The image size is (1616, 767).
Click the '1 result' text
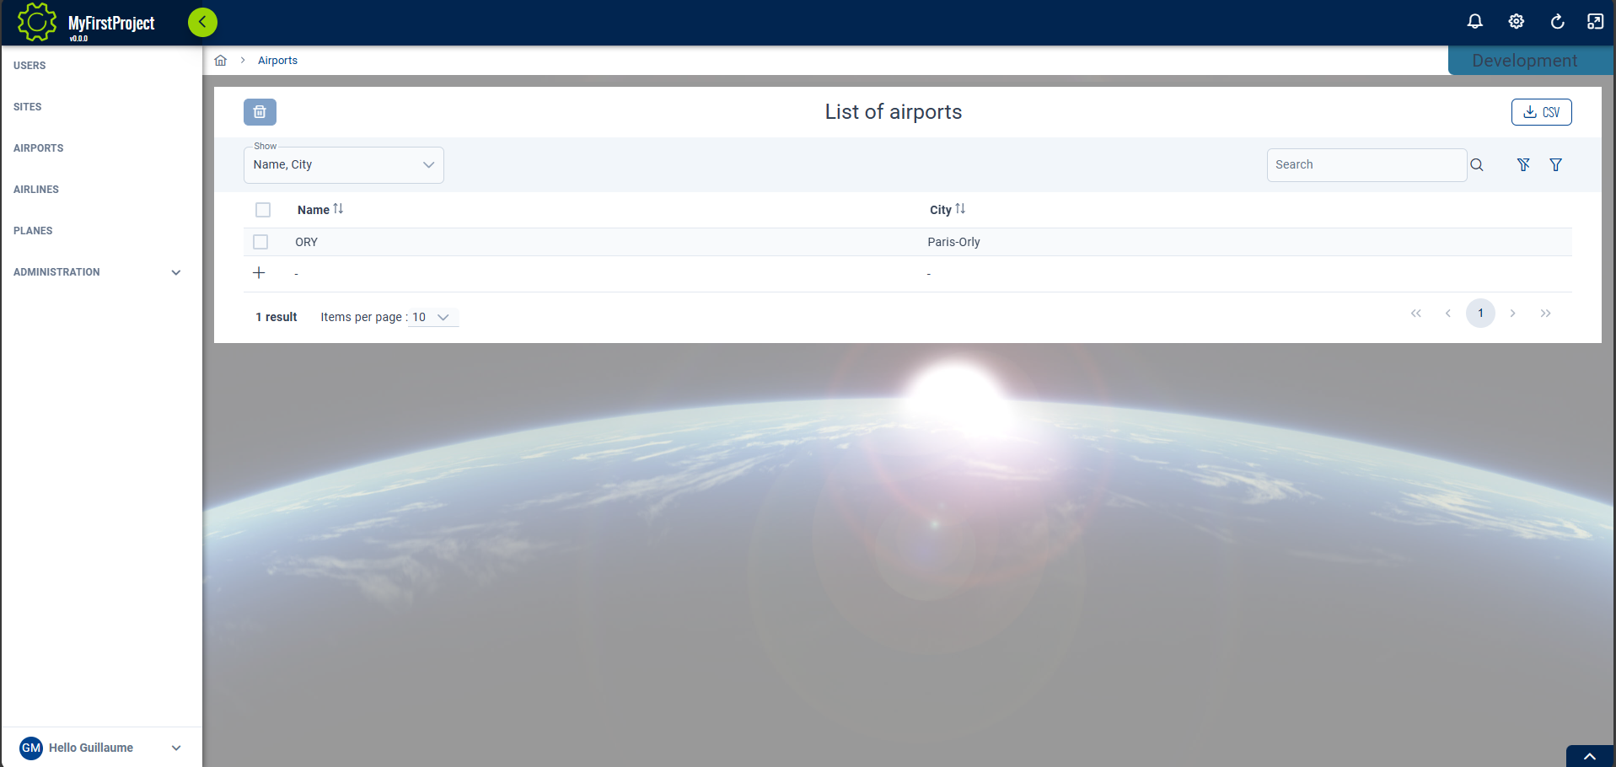[x=276, y=318]
